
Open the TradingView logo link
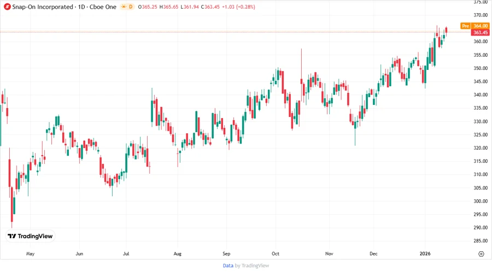click(30, 236)
